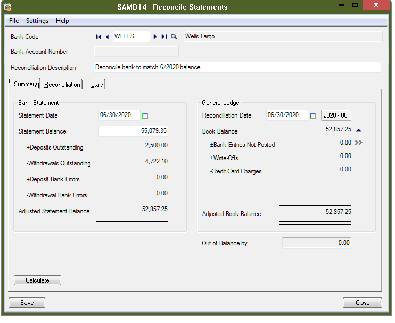395x323 pixels.
Task: Go to the previous bank code record
Action: (107, 37)
